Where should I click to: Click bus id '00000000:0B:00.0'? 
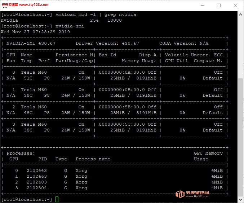(x=122, y=90)
